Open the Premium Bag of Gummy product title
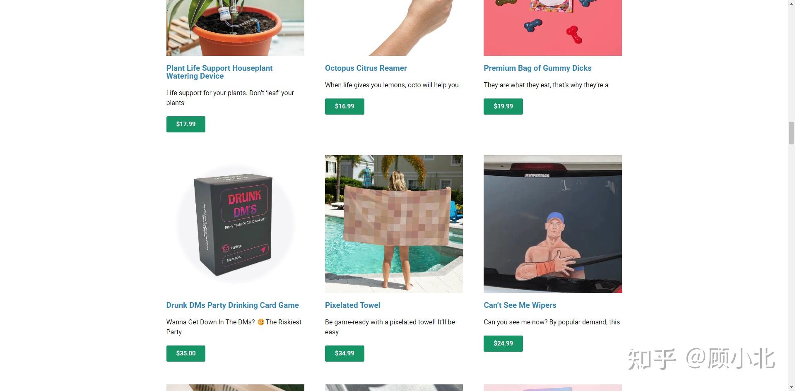795x391 pixels. click(x=537, y=68)
